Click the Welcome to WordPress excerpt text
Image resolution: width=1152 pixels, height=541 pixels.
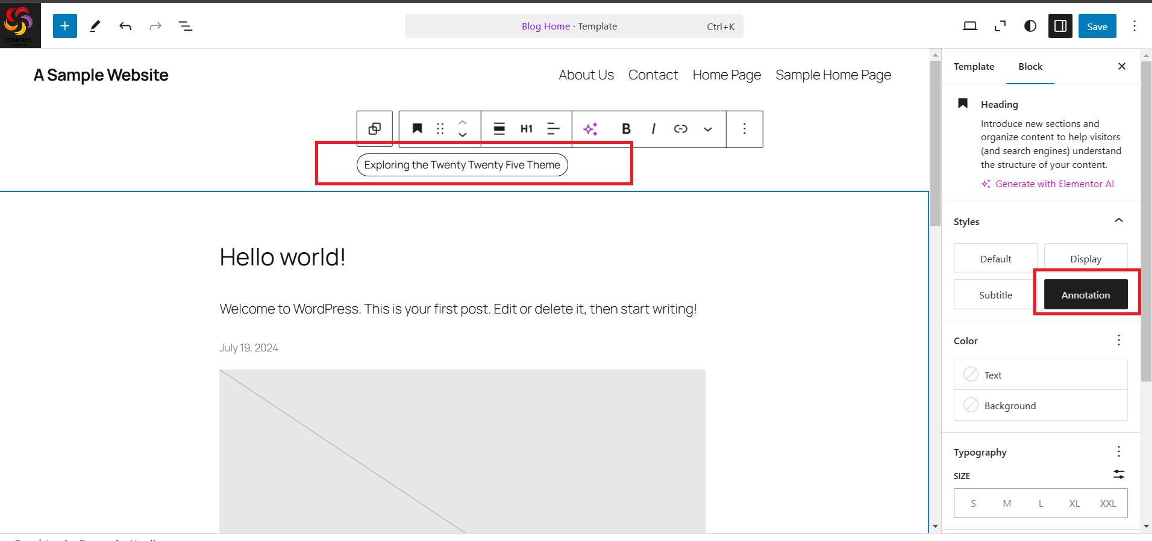point(458,309)
